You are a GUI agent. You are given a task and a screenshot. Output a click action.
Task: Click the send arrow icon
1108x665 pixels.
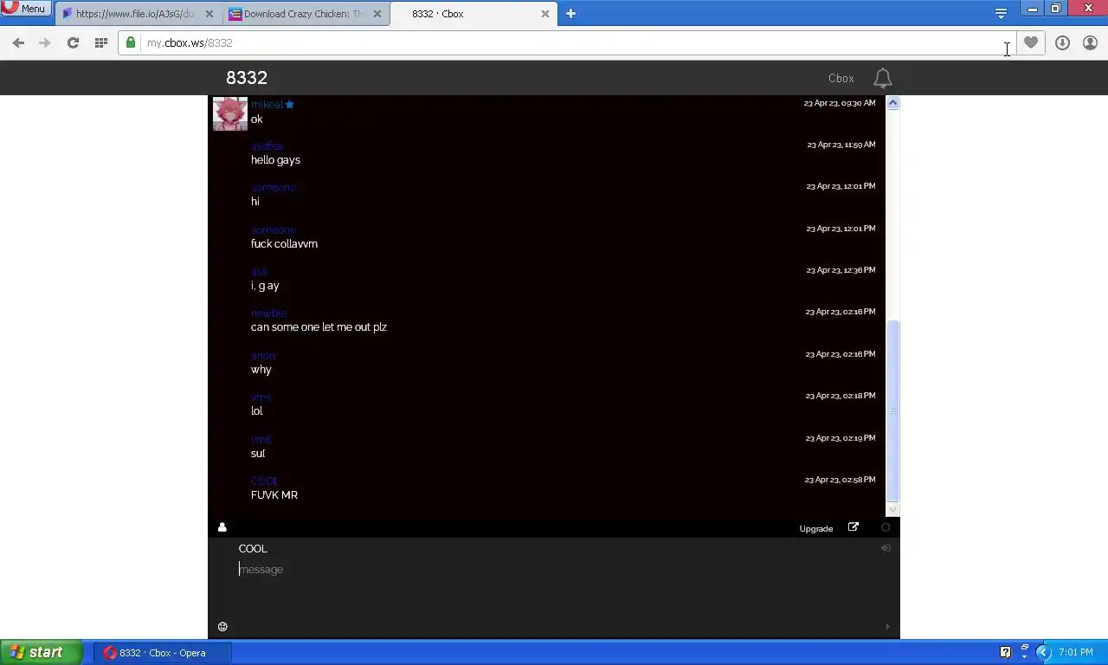point(886,626)
